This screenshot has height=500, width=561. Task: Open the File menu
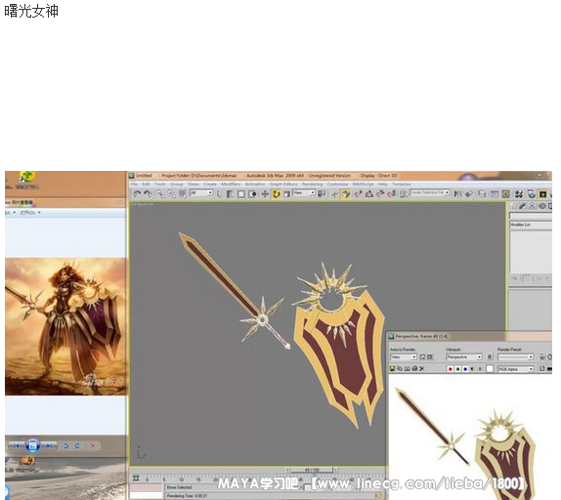point(134,184)
